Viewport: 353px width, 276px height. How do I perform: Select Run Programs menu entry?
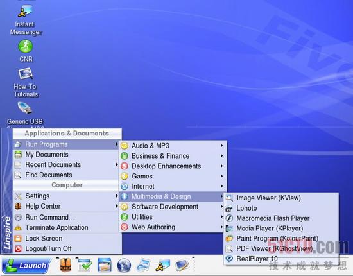(x=66, y=144)
